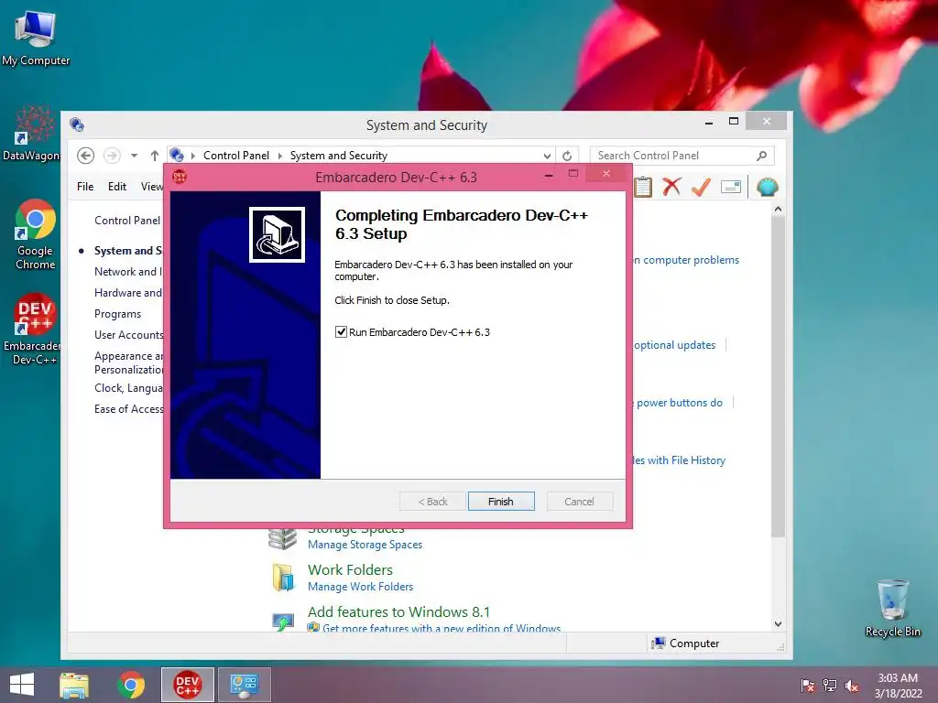Open the Windows Start button

coord(22,685)
